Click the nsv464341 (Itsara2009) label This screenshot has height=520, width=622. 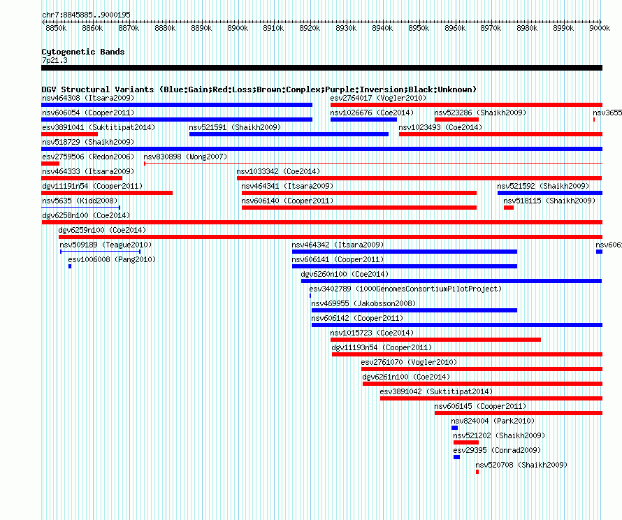click(x=287, y=186)
